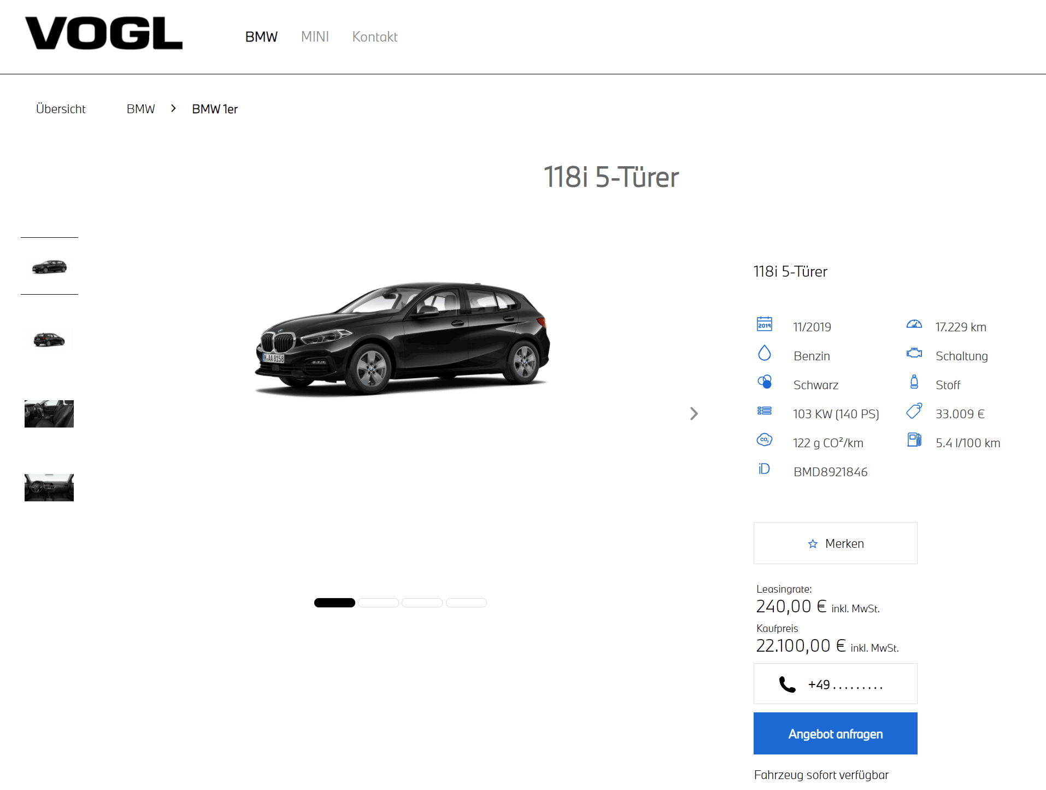Screen dimensions: 1046x790
Task: Click the fuel type droplet icon
Action: [x=765, y=353]
